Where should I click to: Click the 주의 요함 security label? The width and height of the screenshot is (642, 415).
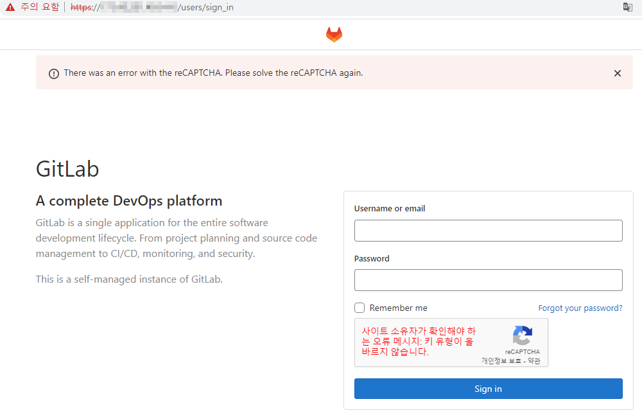tap(40, 7)
